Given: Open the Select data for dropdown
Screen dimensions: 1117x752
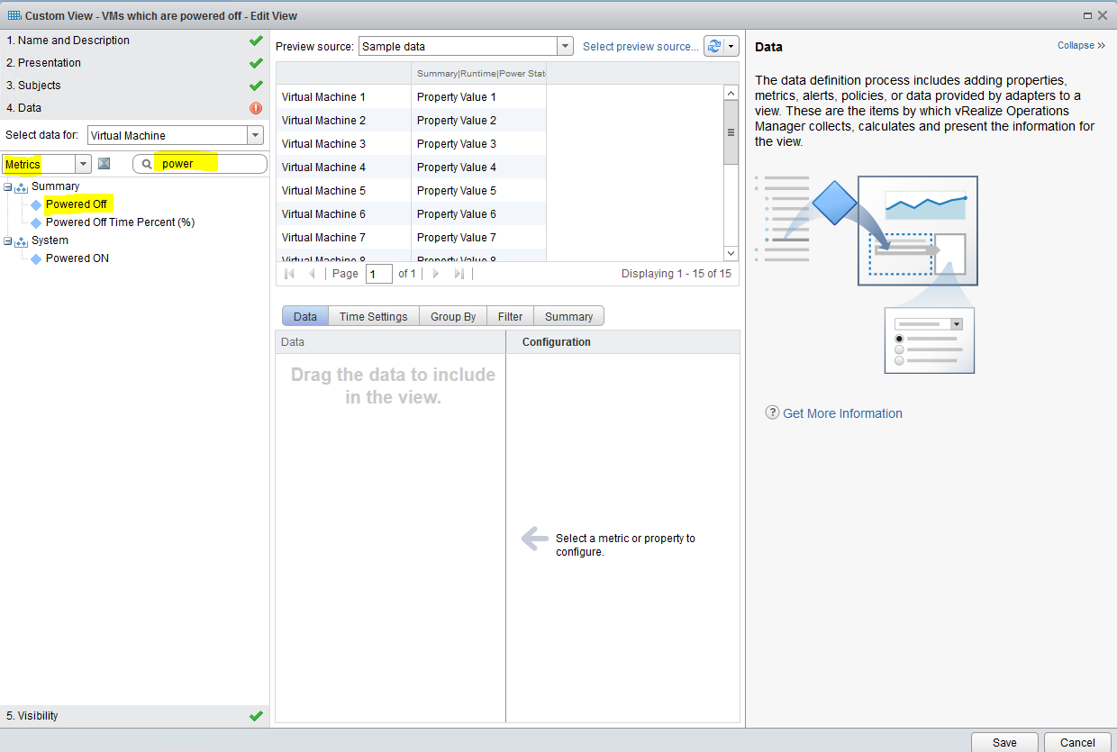Looking at the screenshot, I should (x=256, y=135).
